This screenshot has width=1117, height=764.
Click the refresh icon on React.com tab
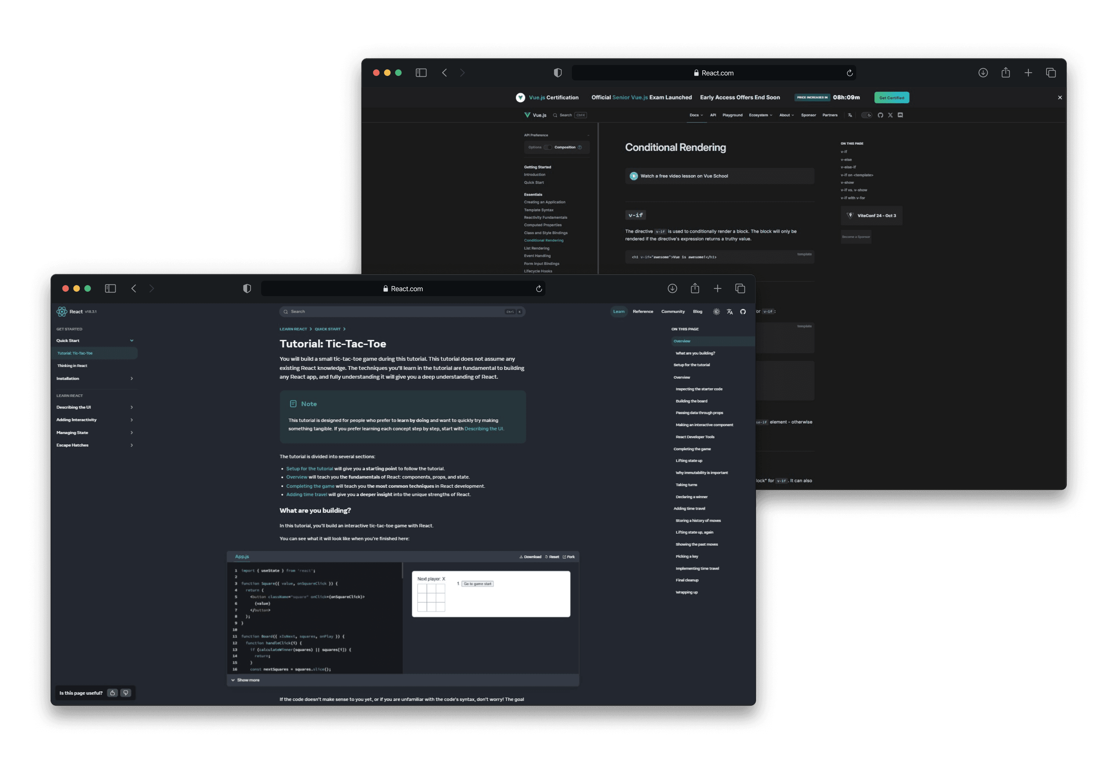(540, 288)
